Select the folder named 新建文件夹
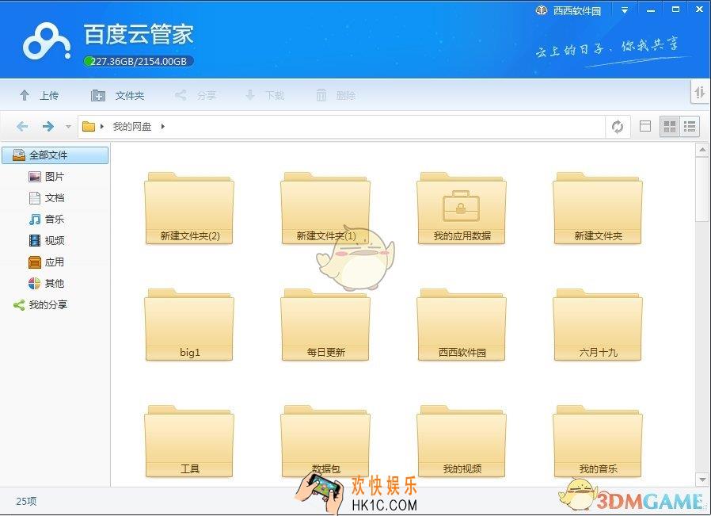 tap(598, 208)
